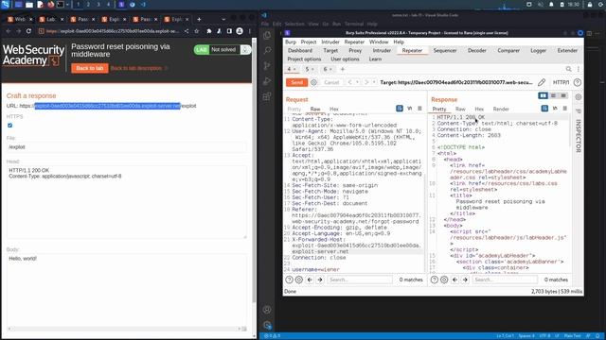606x340 pixels.
Task: Open VS Code Explorer in activity bar
Action: [x=267, y=35]
